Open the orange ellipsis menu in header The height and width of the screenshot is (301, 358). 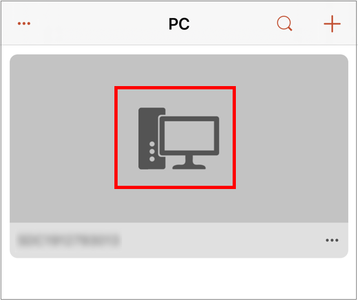(24, 23)
